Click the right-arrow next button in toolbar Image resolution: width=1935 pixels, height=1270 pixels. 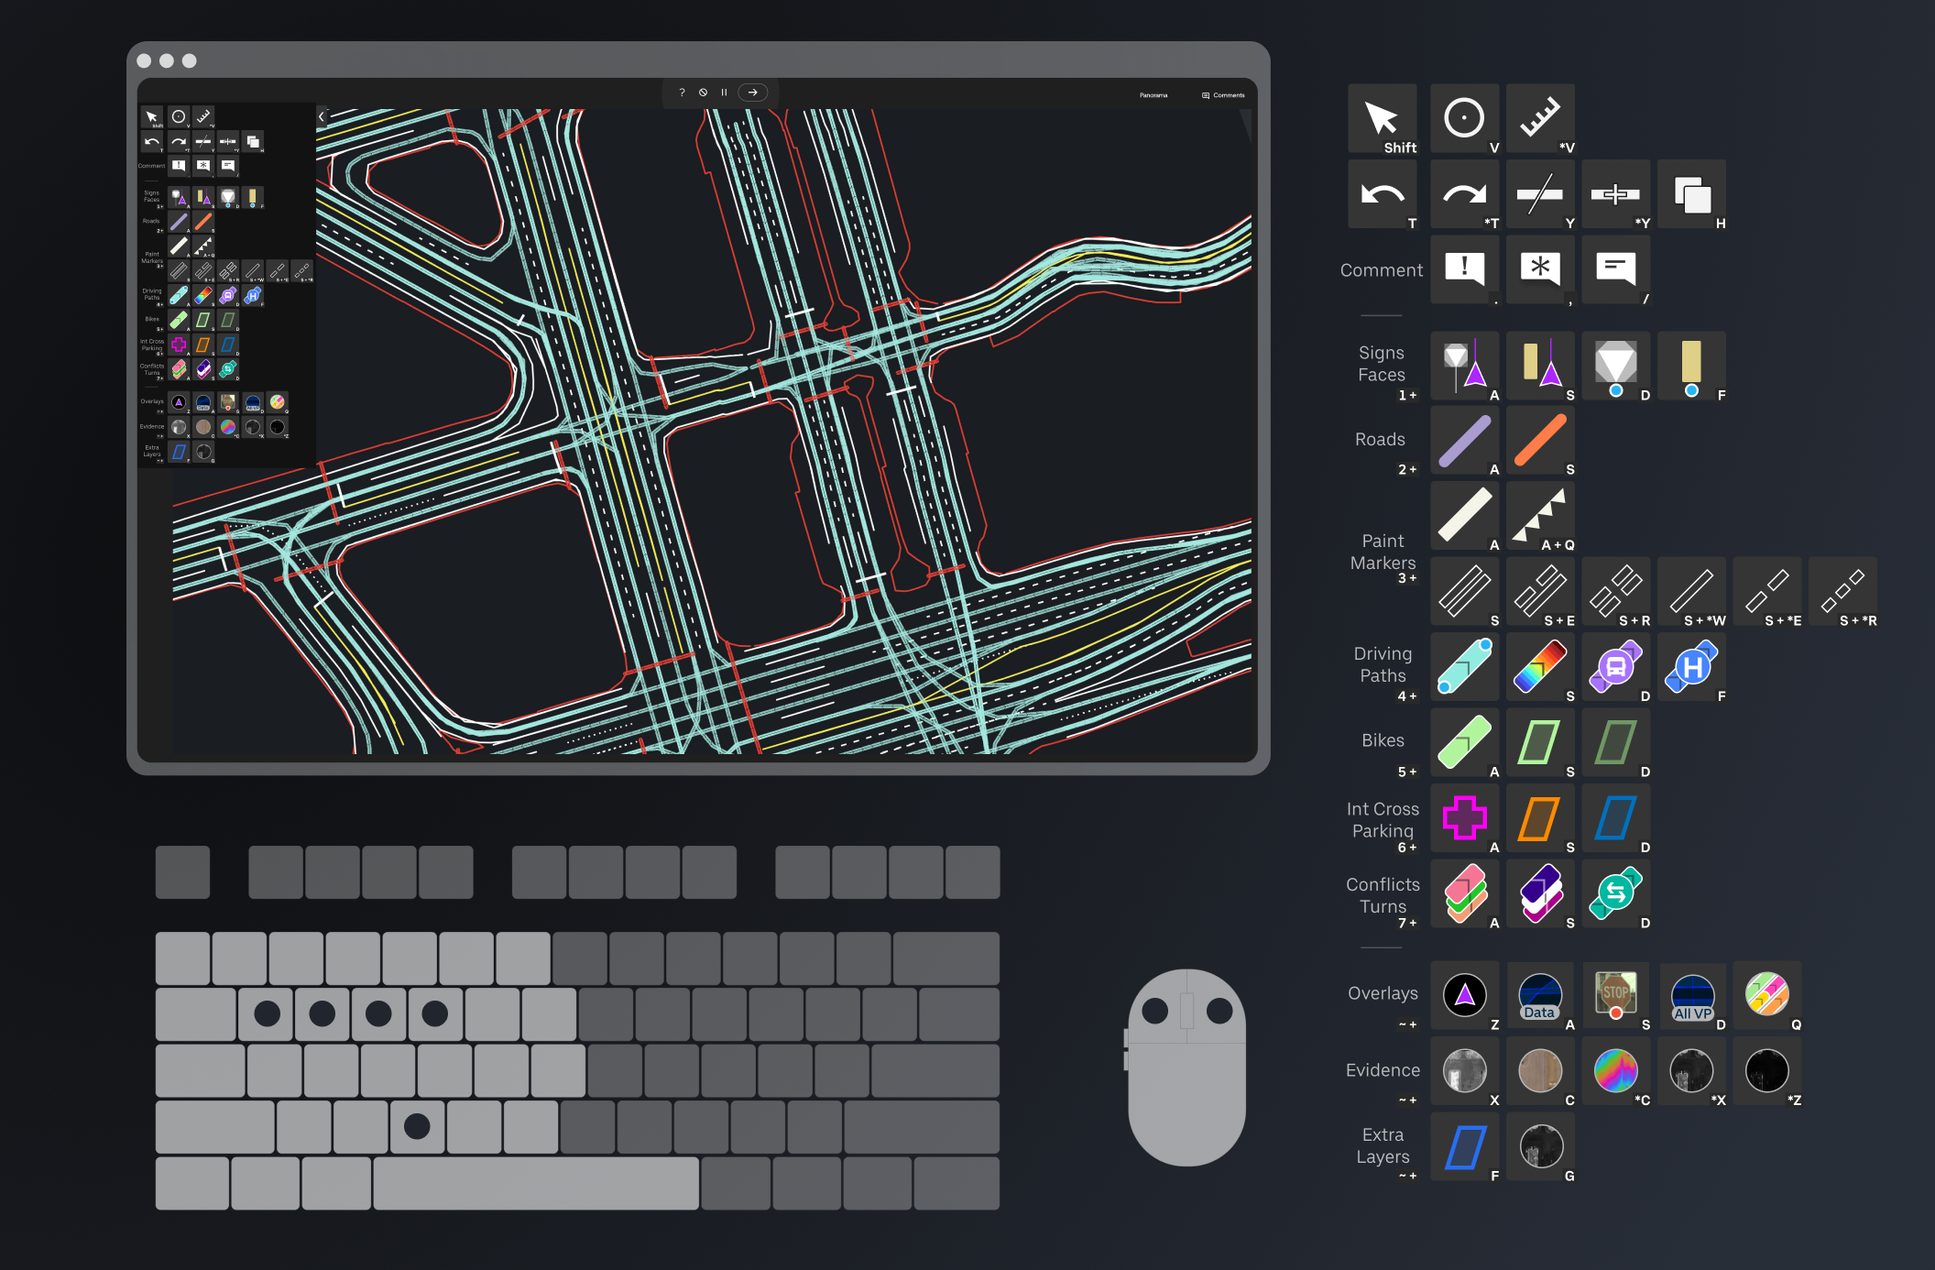coord(752,93)
